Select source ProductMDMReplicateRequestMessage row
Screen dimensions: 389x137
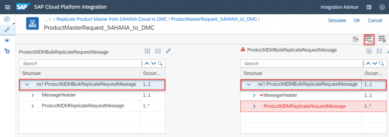coord(92,106)
